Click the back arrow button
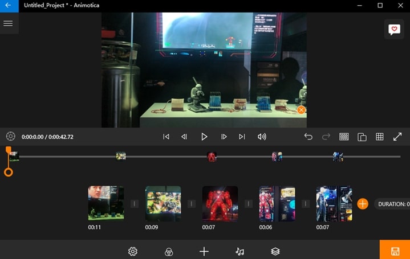Image resolution: width=410 pixels, height=259 pixels. point(8,5)
